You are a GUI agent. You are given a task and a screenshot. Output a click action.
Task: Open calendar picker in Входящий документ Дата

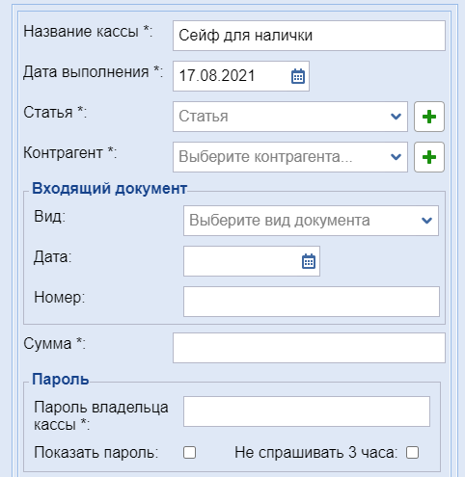[x=309, y=261]
